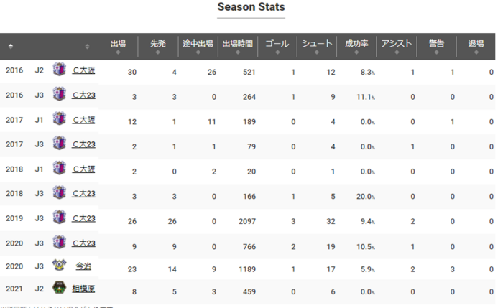Click the 2018 J3 C大23 team crest
503x308 pixels.
(x=59, y=194)
